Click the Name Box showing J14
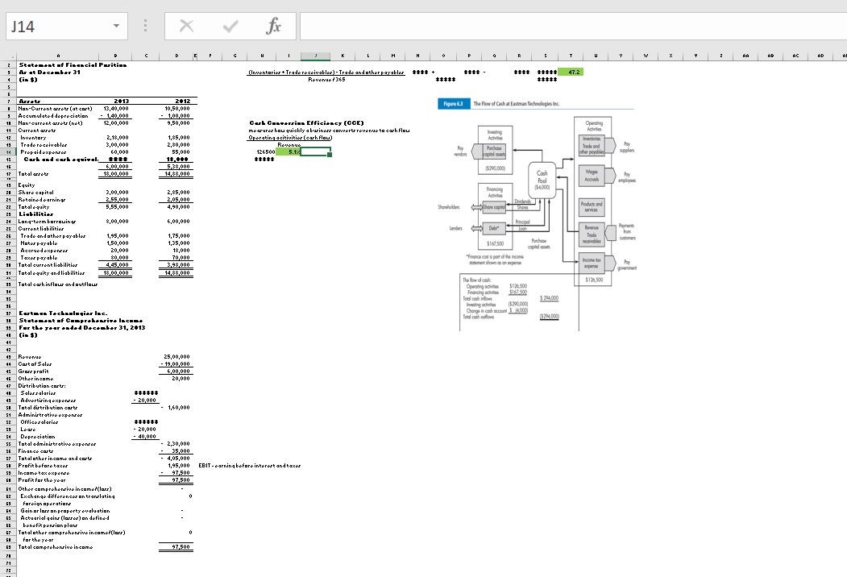The width and height of the screenshot is (847, 577). click(67, 26)
